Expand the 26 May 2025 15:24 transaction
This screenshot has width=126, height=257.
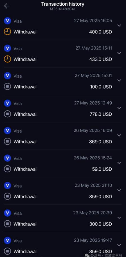(119, 163)
